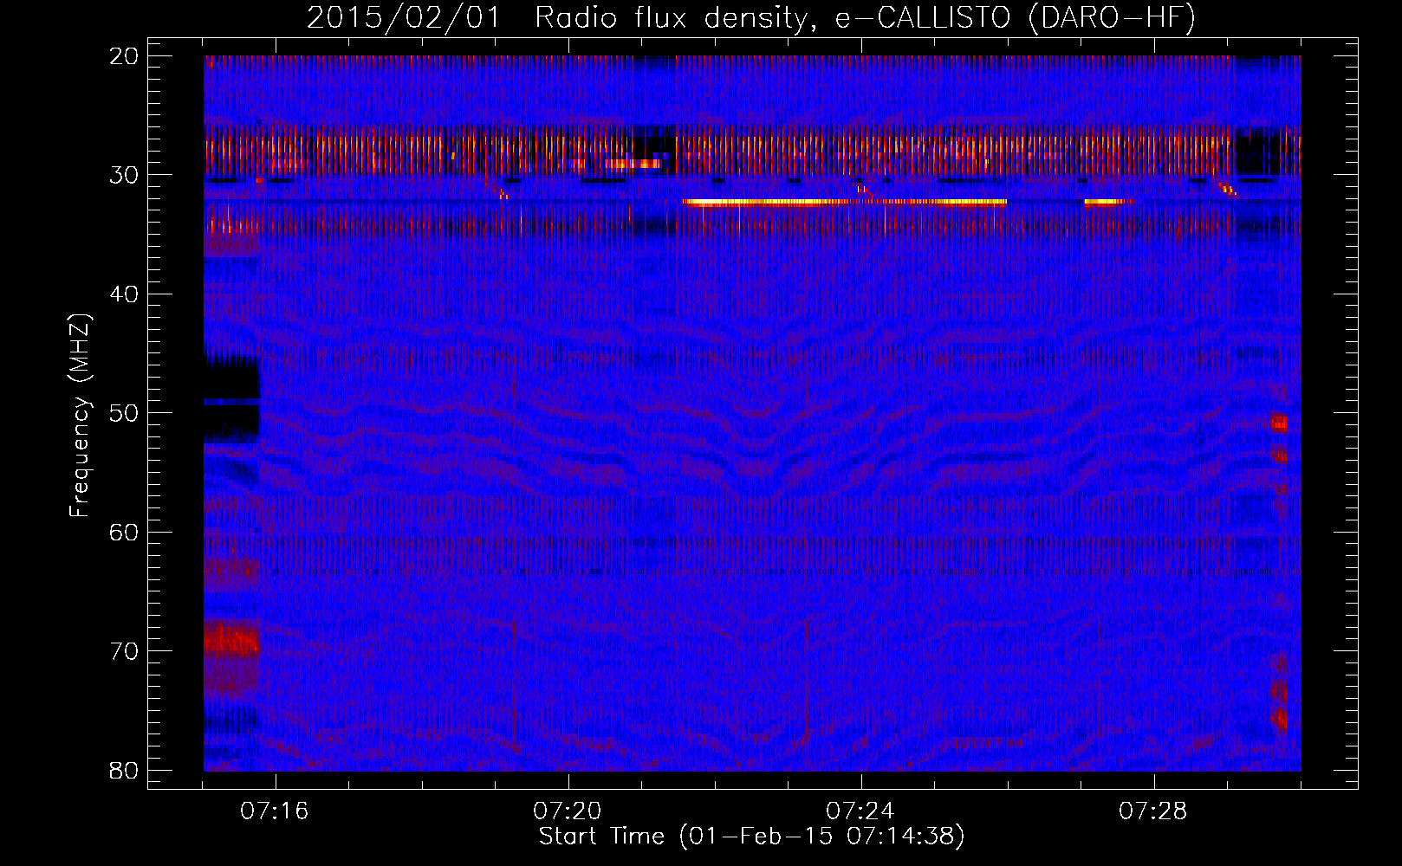1402x866 pixels.
Task: Click the black data gap near 50 MHz at the left edge
Action: (x=231, y=400)
